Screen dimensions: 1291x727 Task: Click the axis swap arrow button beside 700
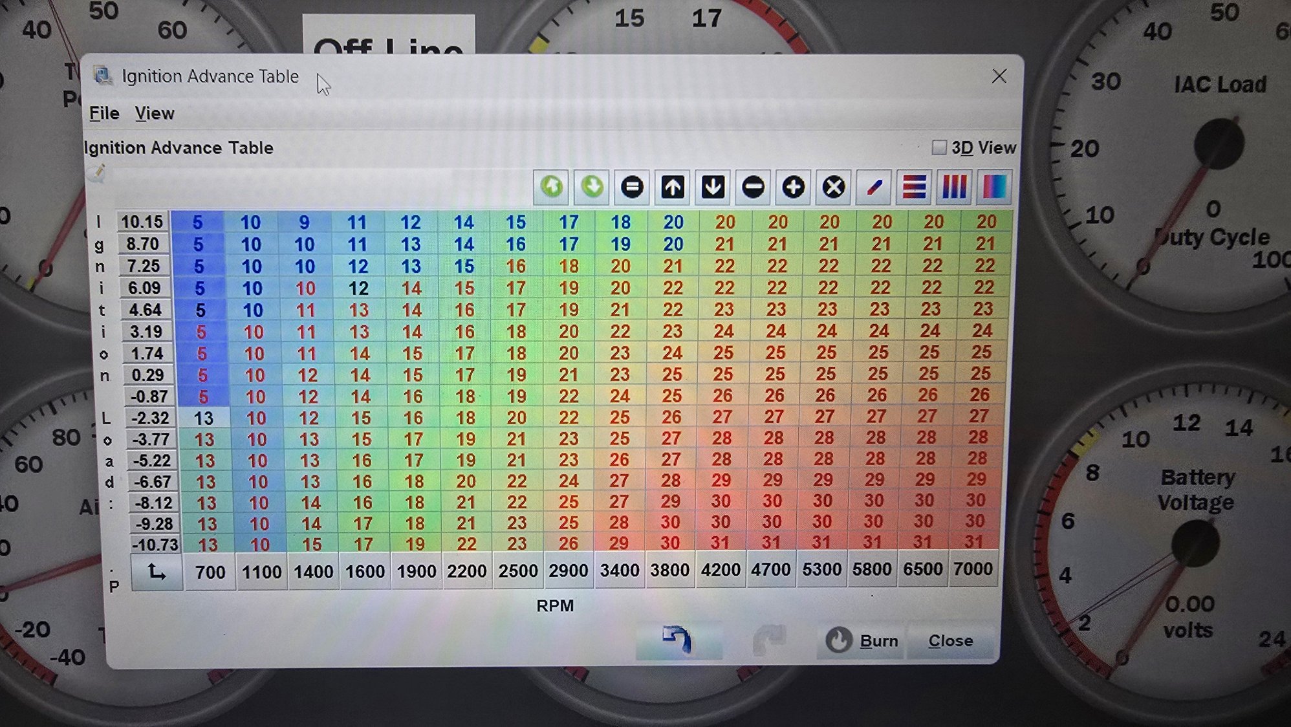(x=157, y=572)
